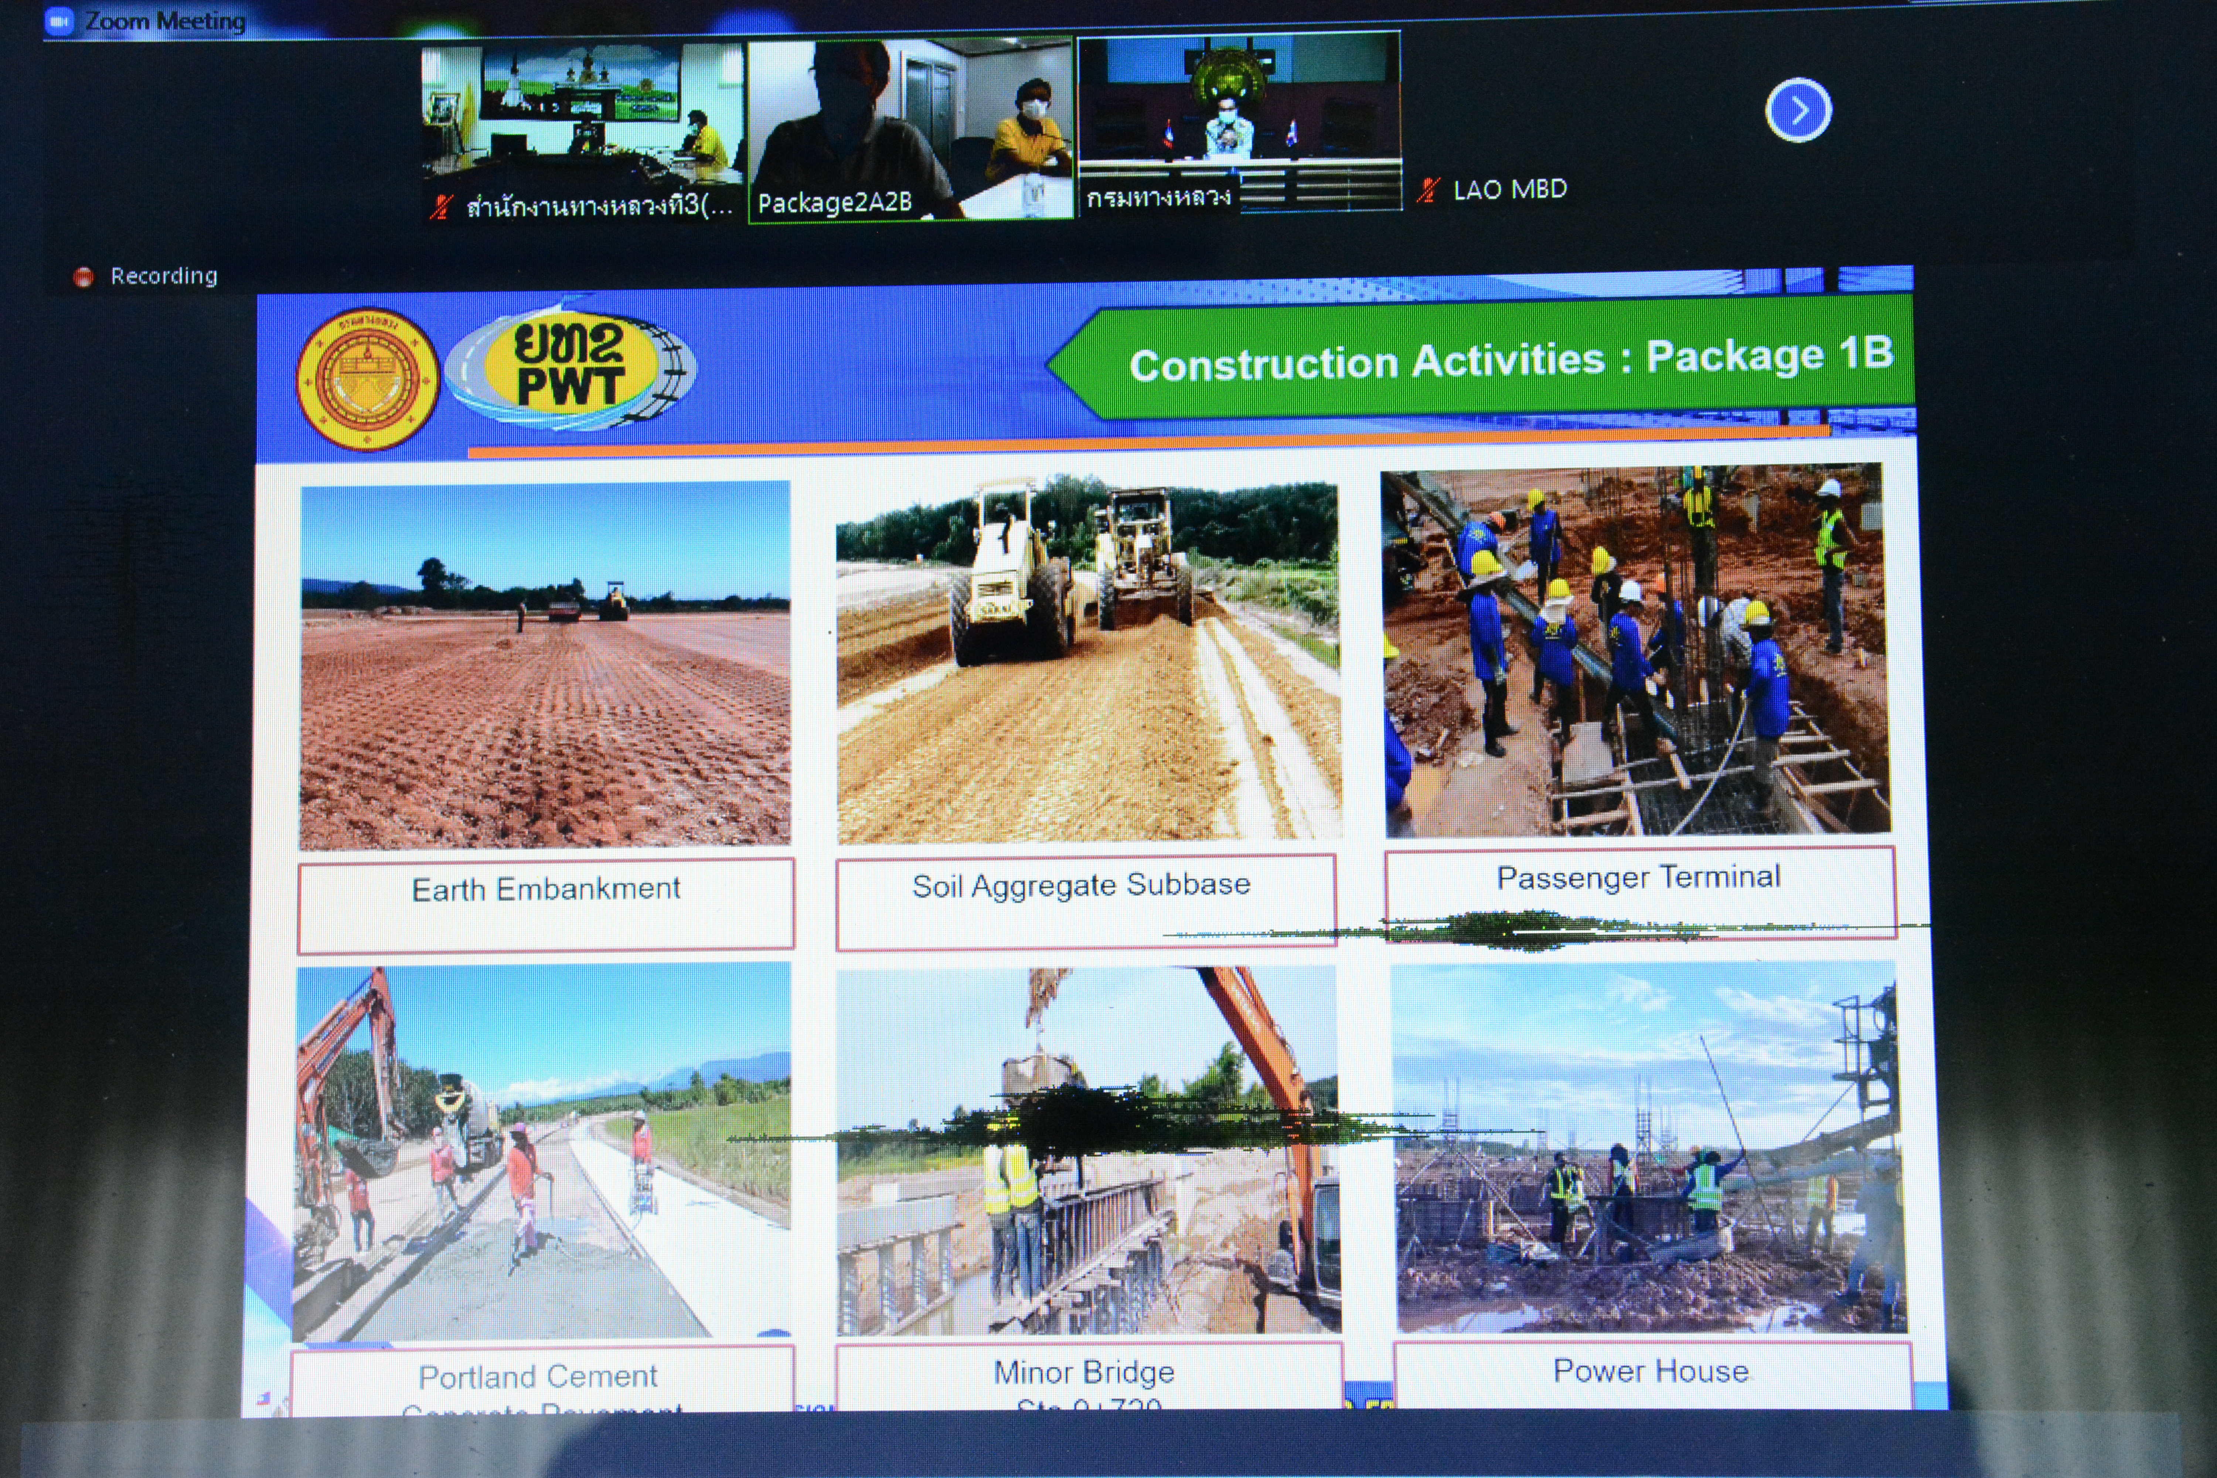
Task: Click the Minor Bridge label text
Action: (x=1084, y=1372)
